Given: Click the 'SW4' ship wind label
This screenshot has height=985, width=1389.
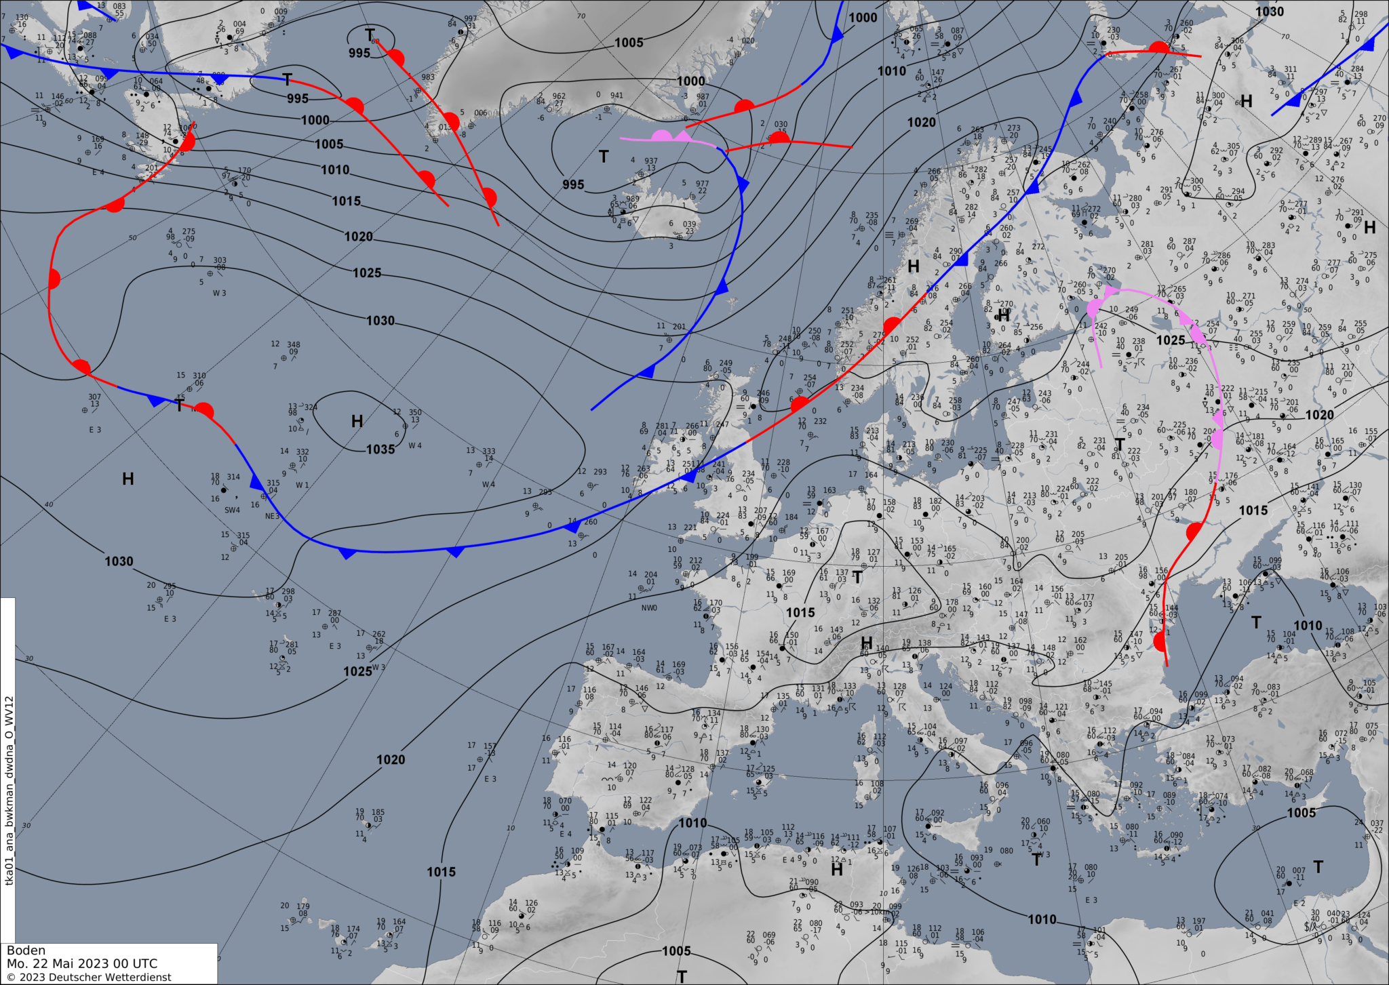Looking at the screenshot, I should 232,510.
